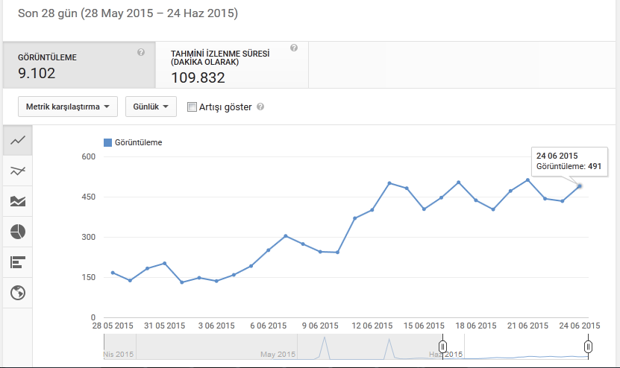This screenshot has width=620, height=368.
Task: Click the 600 y-axis label
Action: point(89,156)
